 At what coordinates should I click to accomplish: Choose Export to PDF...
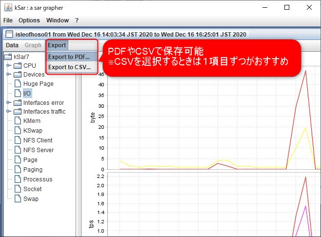(71, 57)
